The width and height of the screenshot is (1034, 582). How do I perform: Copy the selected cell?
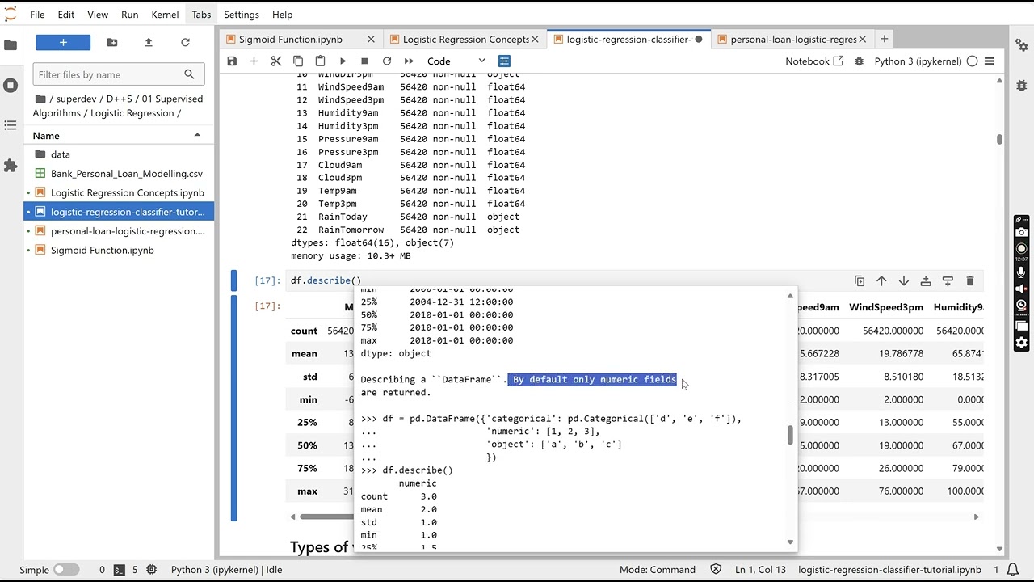[x=298, y=61]
